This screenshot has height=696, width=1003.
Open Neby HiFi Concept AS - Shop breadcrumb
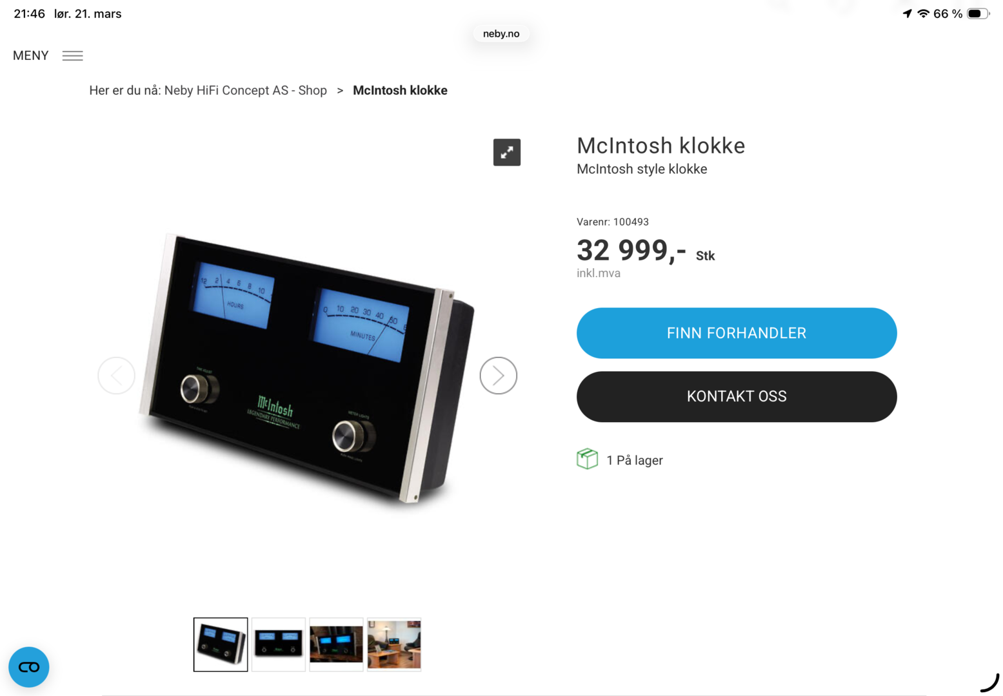[x=246, y=90]
